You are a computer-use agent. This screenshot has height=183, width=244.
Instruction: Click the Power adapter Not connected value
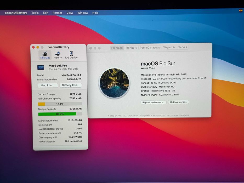coord(73,141)
